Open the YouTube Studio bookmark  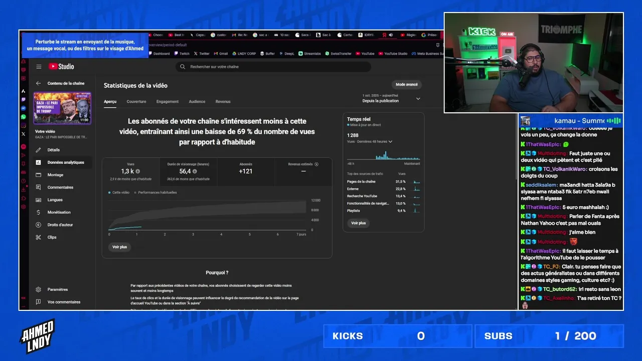tap(393, 54)
